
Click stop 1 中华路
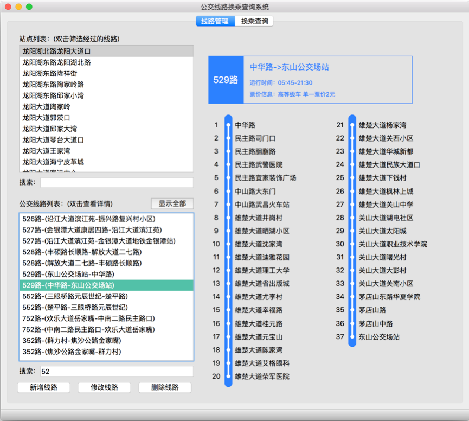245,125
